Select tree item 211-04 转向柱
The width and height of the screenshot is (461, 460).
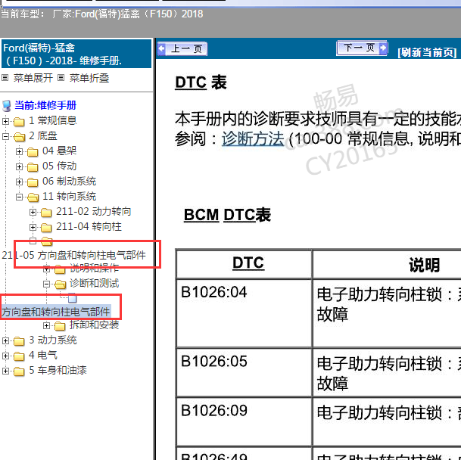click(89, 227)
